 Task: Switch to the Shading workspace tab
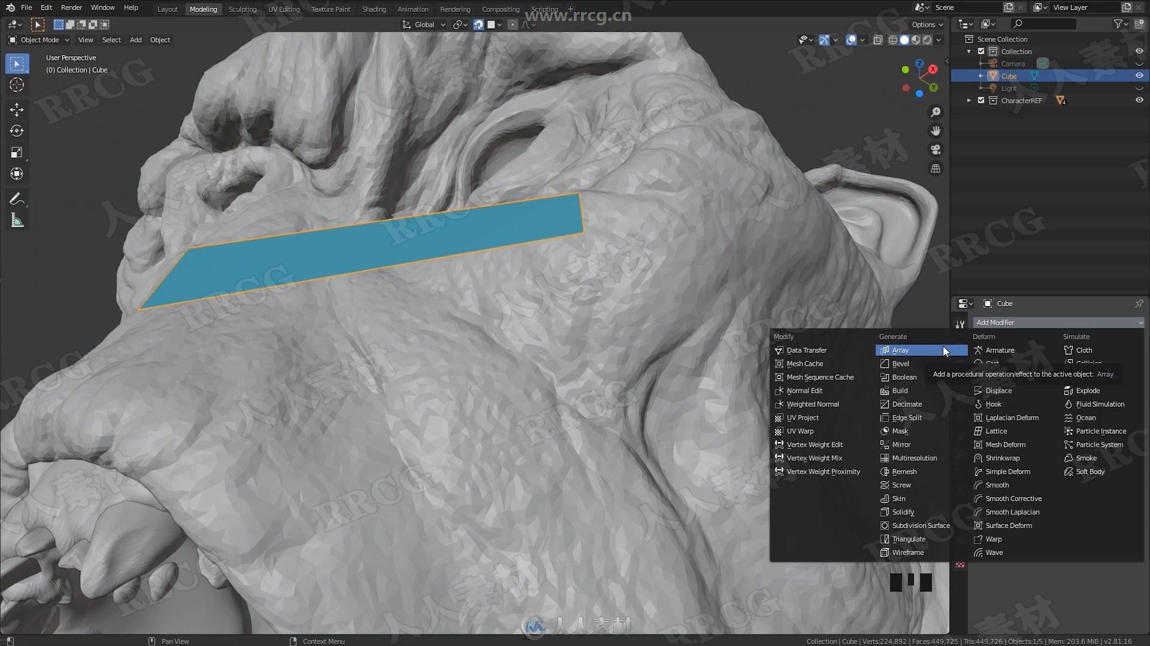tap(374, 9)
